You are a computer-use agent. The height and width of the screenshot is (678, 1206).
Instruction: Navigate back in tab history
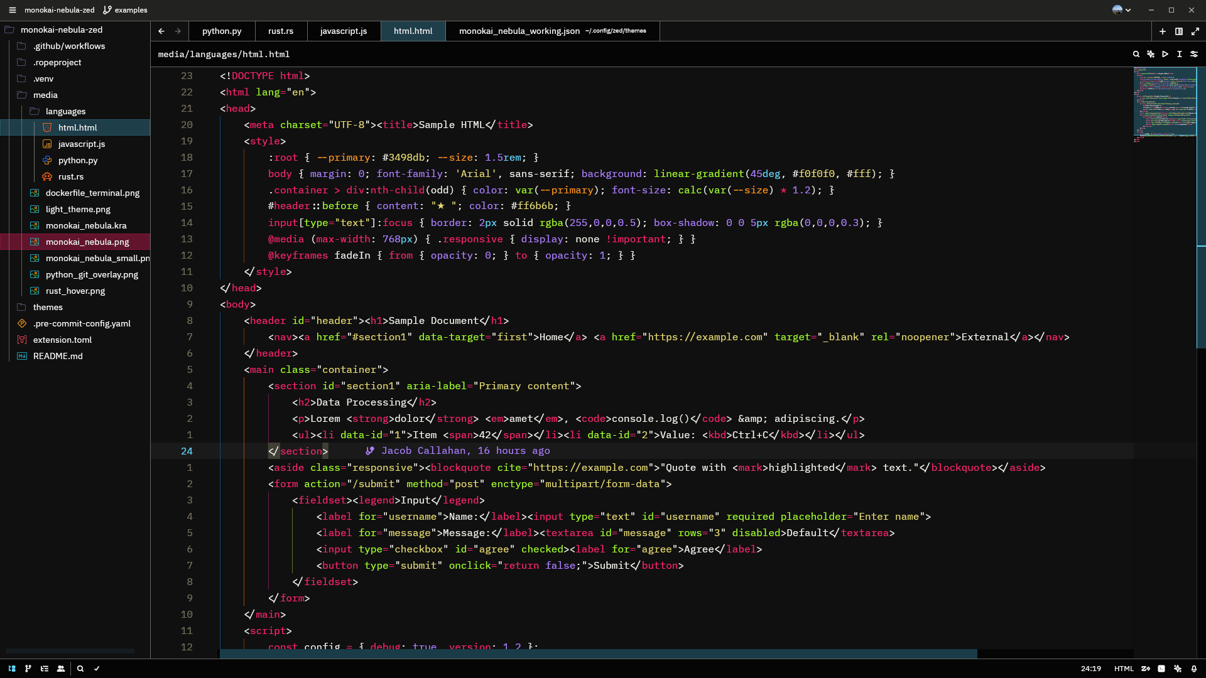tap(161, 31)
